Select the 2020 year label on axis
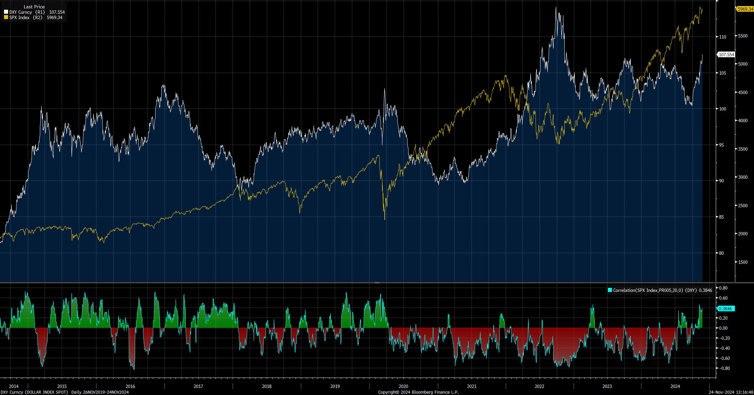 tap(403, 386)
